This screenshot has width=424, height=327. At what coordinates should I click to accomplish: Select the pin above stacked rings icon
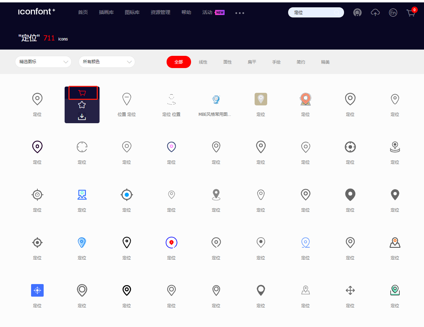pos(395,147)
